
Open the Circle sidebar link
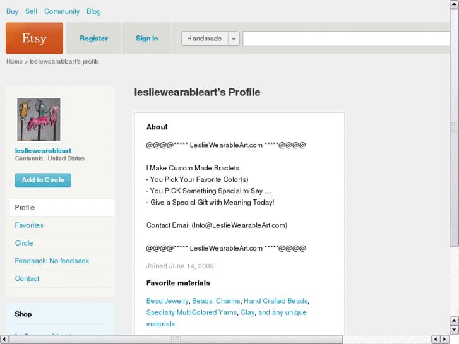coord(24,243)
